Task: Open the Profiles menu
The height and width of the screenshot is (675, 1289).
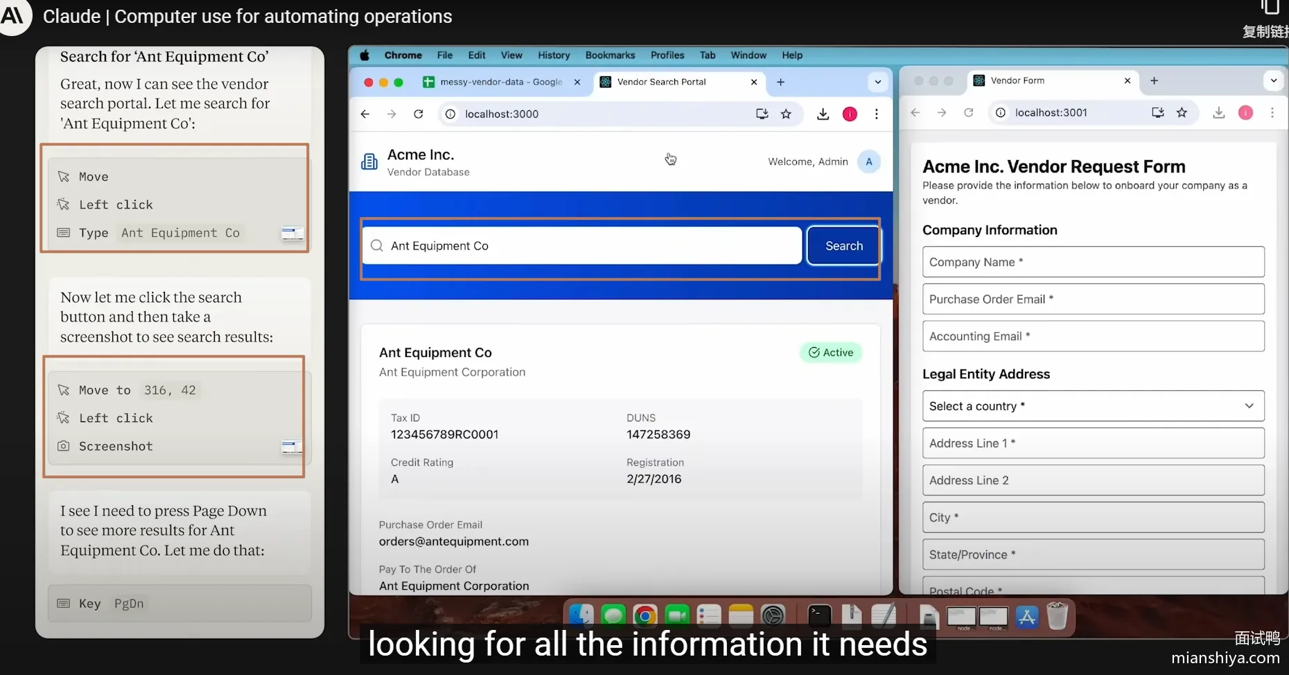Action: [x=667, y=55]
